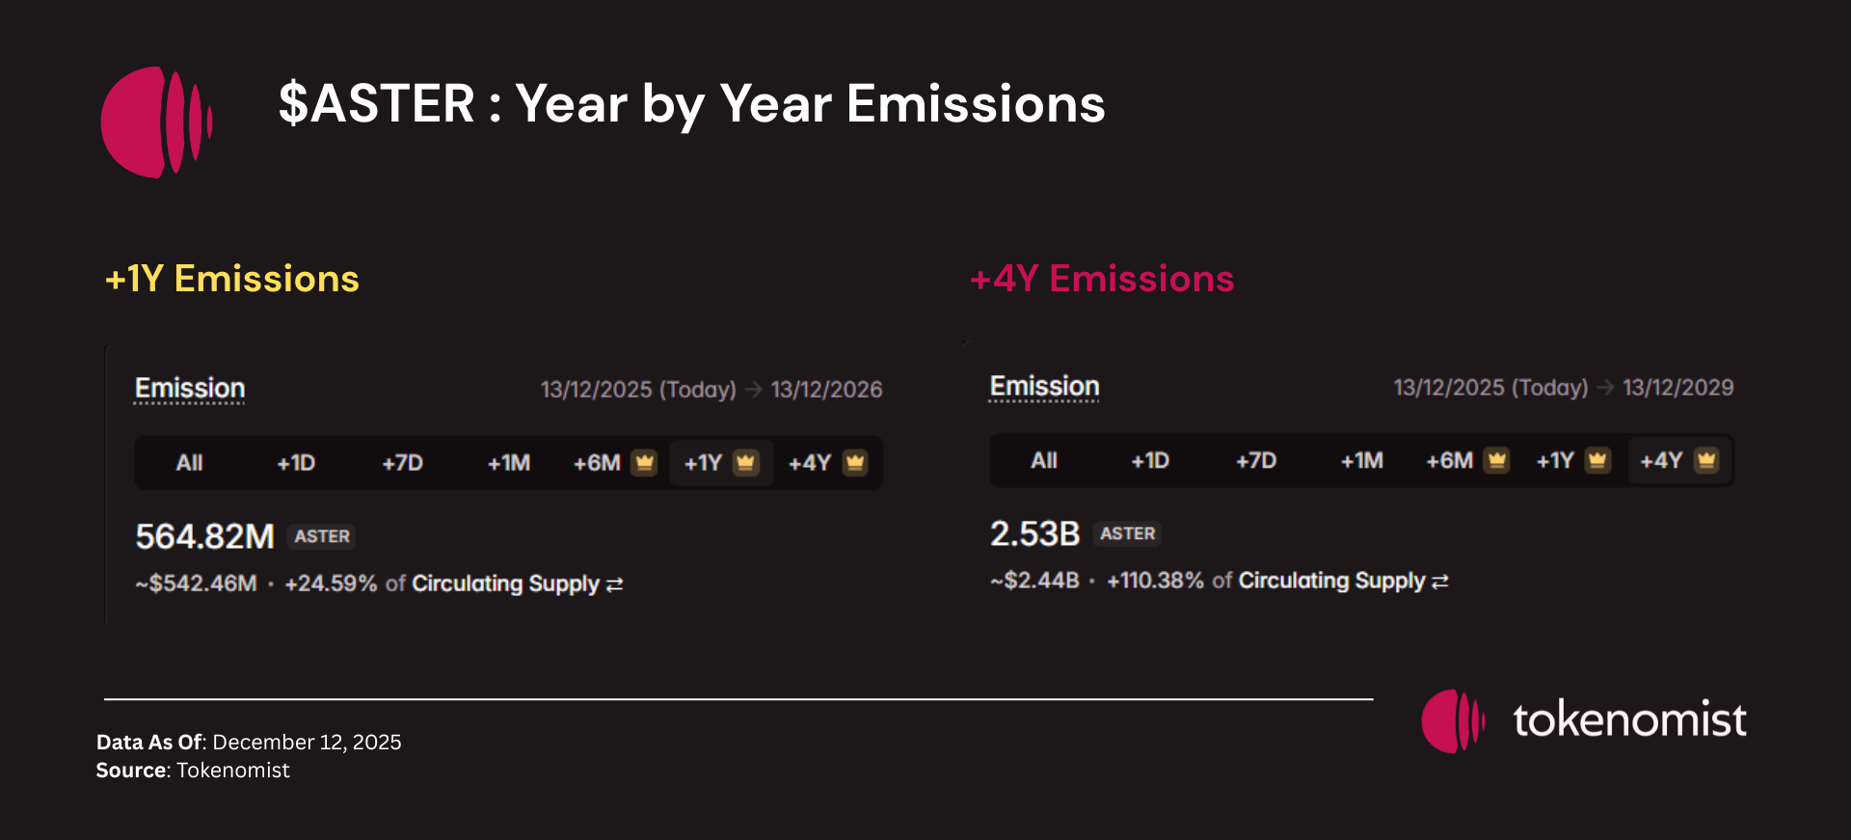Click the ASTER token badge beside 564.82M
The image size is (1851, 840).
pyautogui.click(x=321, y=536)
